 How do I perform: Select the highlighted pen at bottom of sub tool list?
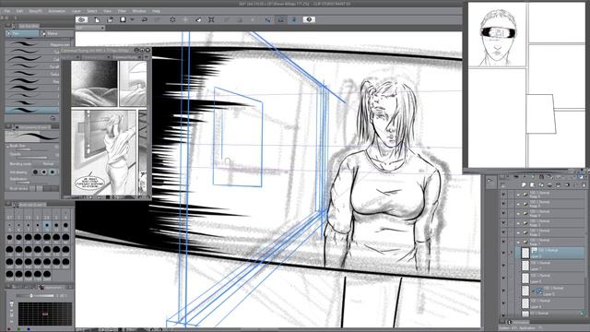[33, 110]
